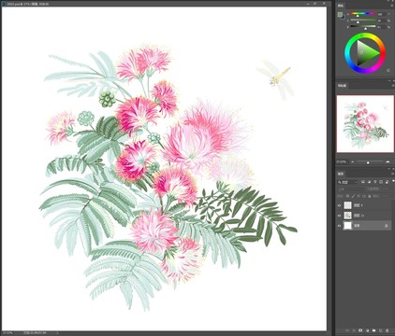The image size is (395, 336).
Task: Select the Navigator panel tab
Action: pos(342,86)
